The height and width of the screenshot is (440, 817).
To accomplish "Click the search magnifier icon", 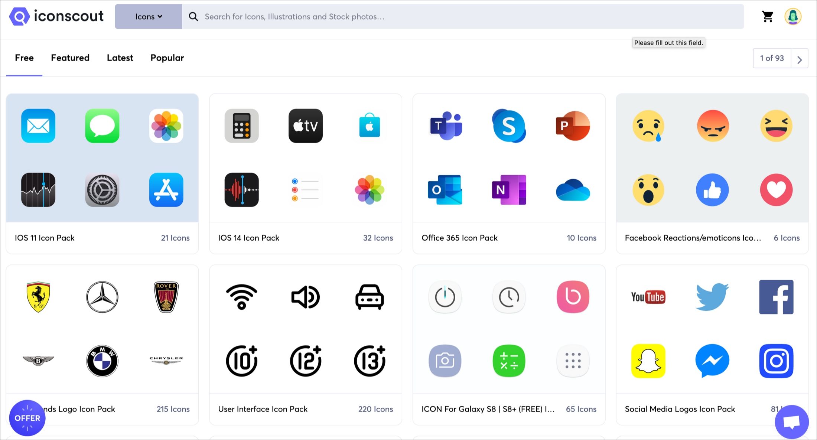I will point(193,16).
